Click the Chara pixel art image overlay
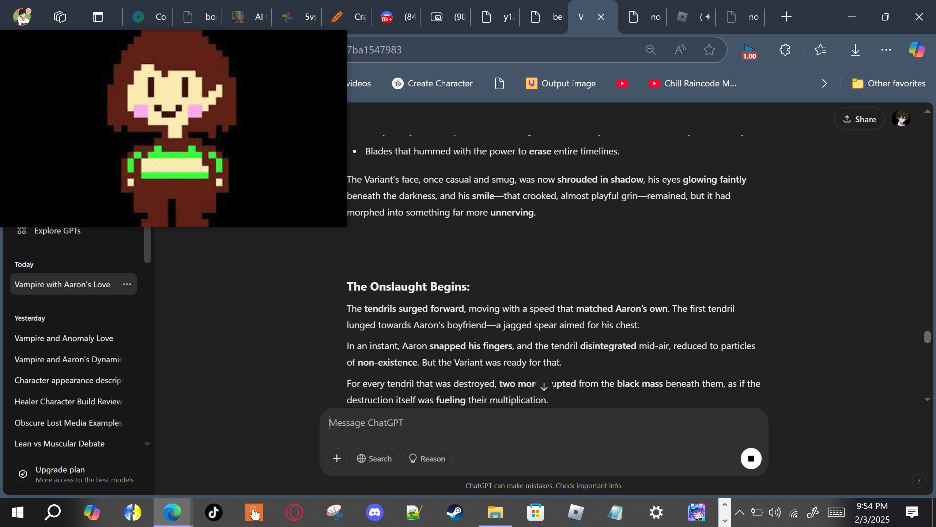936x527 pixels. [173, 128]
